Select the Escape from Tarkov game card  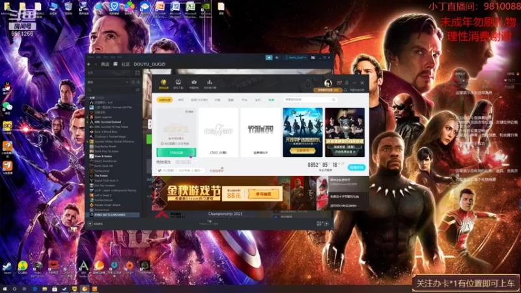(x=260, y=132)
